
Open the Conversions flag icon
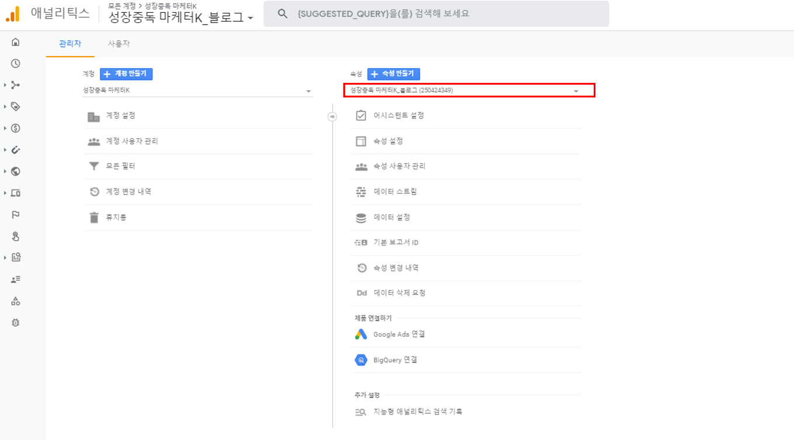16,215
